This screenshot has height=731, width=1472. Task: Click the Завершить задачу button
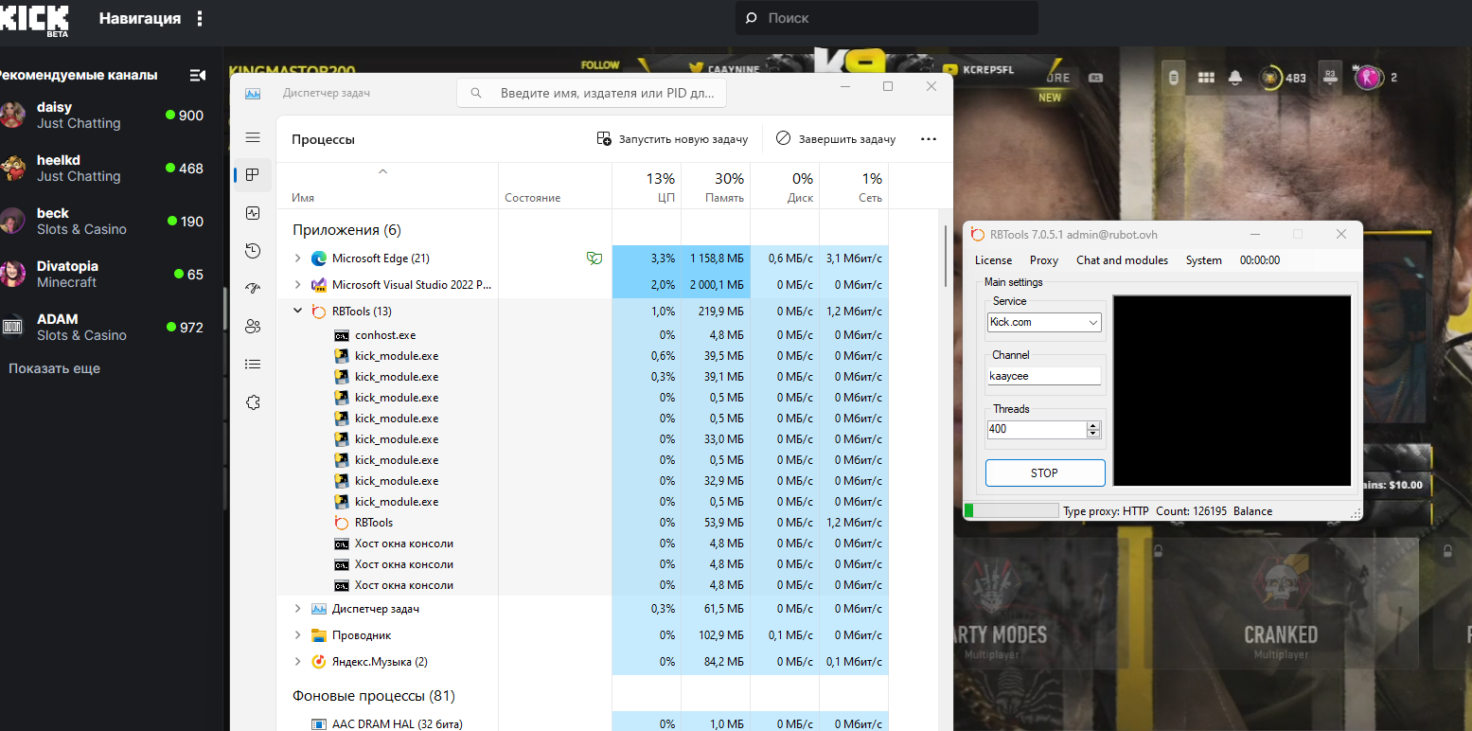point(836,139)
